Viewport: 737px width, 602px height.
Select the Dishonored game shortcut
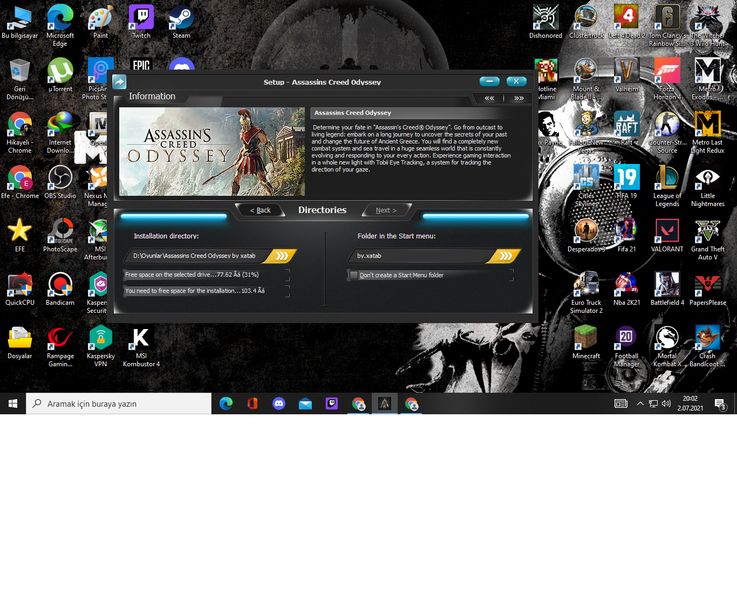coord(545,22)
